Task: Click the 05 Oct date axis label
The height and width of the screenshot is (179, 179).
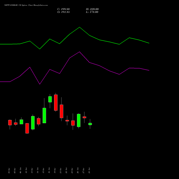Action: [15, 171]
